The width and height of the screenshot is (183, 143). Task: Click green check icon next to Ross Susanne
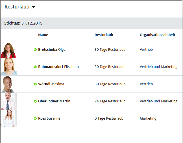click(35, 118)
